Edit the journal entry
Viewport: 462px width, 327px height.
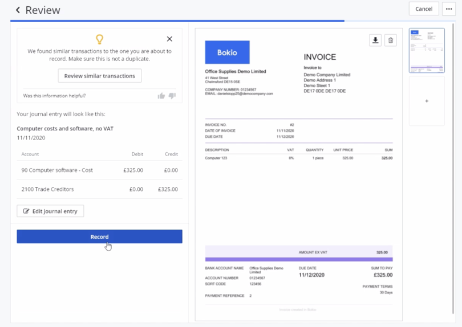[50, 211]
